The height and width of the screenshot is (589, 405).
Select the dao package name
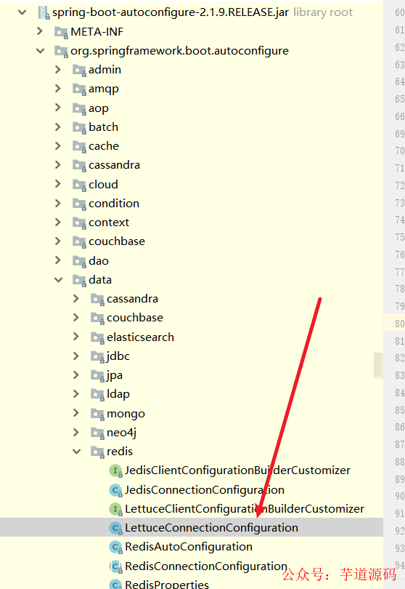click(99, 261)
